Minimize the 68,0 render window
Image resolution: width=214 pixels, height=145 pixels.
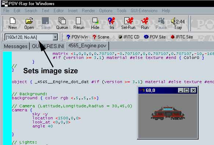(181, 90)
